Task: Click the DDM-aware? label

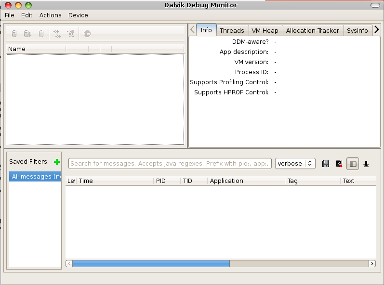Action: pos(250,42)
